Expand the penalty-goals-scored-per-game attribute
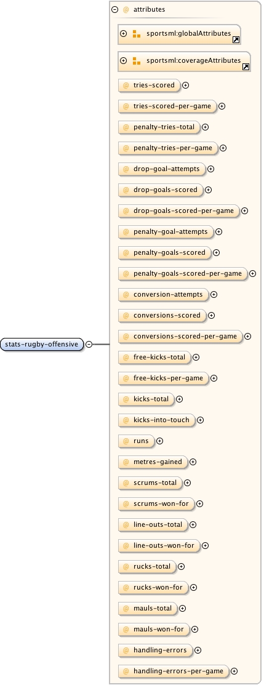The height and width of the screenshot is (685, 272). (x=252, y=273)
